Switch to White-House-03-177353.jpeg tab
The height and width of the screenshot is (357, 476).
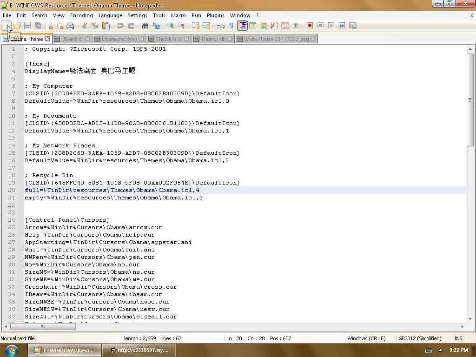pyautogui.click(x=276, y=39)
